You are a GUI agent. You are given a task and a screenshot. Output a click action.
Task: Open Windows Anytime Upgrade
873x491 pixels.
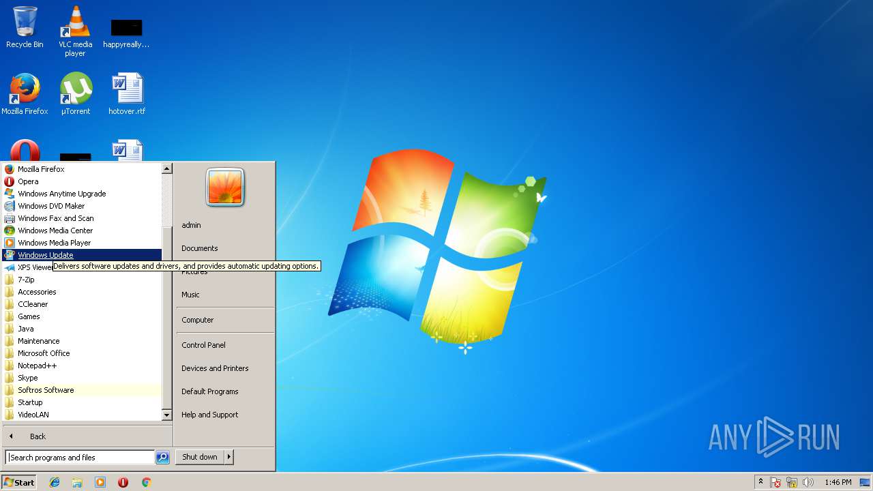click(x=82, y=194)
